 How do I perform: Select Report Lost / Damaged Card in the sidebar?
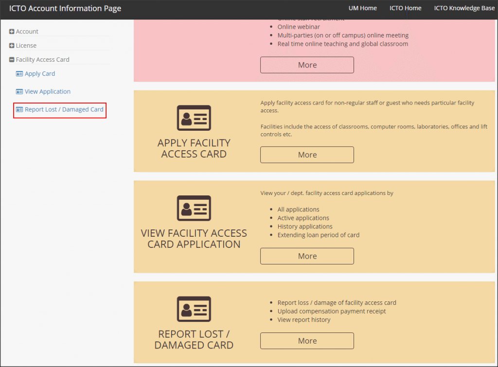63,110
